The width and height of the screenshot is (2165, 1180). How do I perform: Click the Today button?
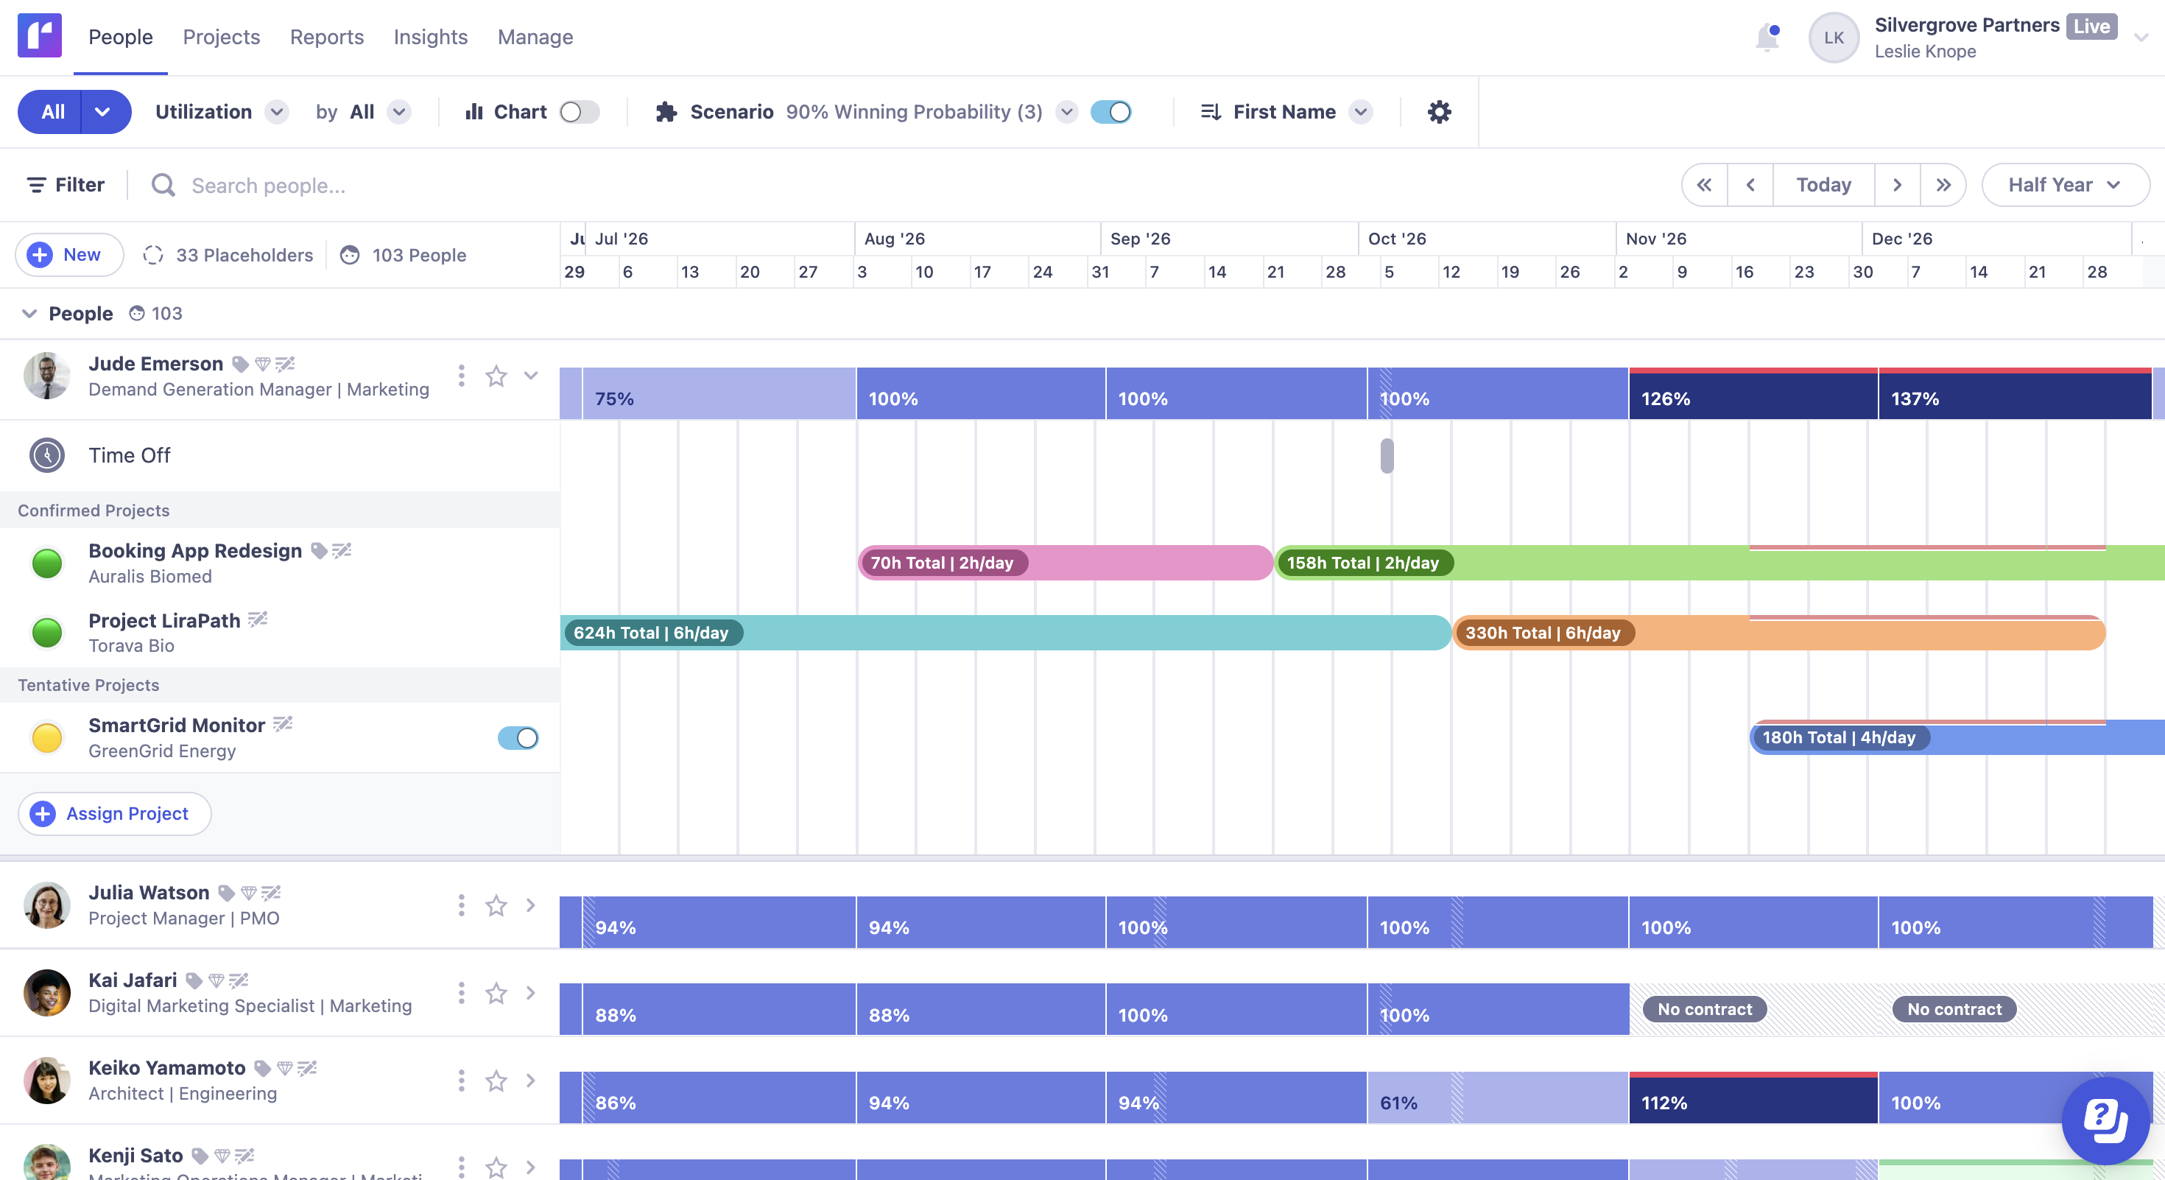(x=1823, y=185)
